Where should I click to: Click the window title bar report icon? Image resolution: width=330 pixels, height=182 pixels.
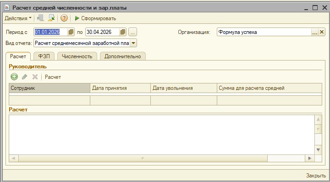click(x=7, y=8)
